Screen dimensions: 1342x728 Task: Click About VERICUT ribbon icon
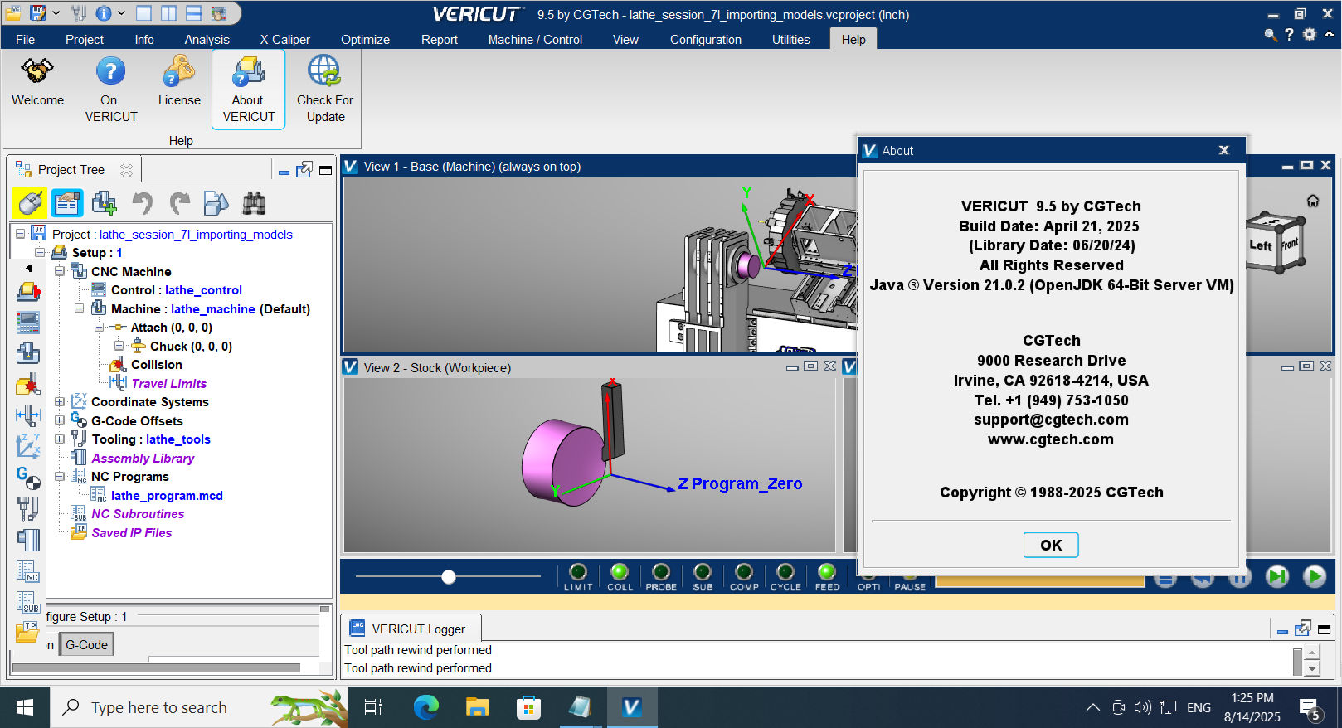click(x=248, y=90)
